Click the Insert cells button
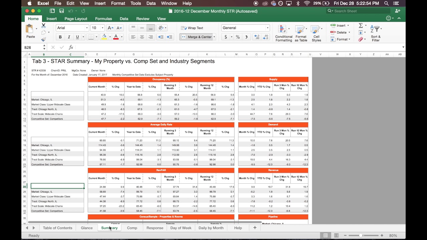Image resolution: width=427 pixels, height=240 pixels. click(x=340, y=25)
